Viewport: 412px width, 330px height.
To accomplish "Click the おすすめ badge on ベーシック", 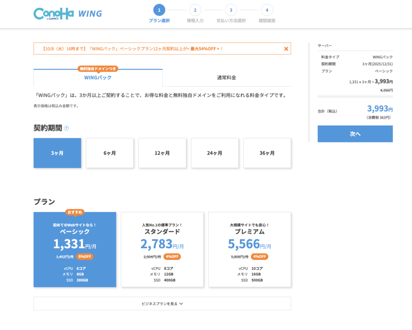I will (75, 212).
